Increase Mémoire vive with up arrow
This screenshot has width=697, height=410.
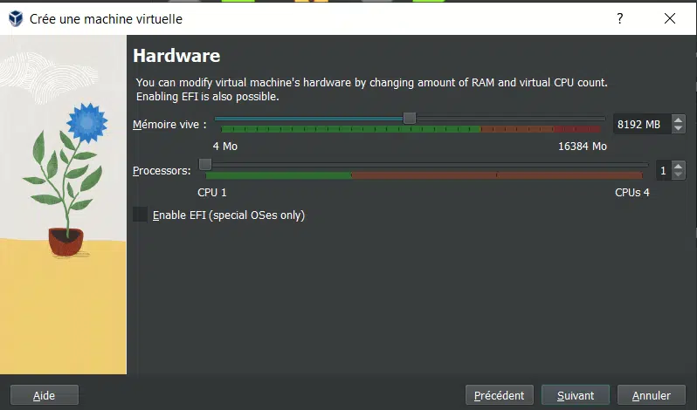(x=678, y=120)
